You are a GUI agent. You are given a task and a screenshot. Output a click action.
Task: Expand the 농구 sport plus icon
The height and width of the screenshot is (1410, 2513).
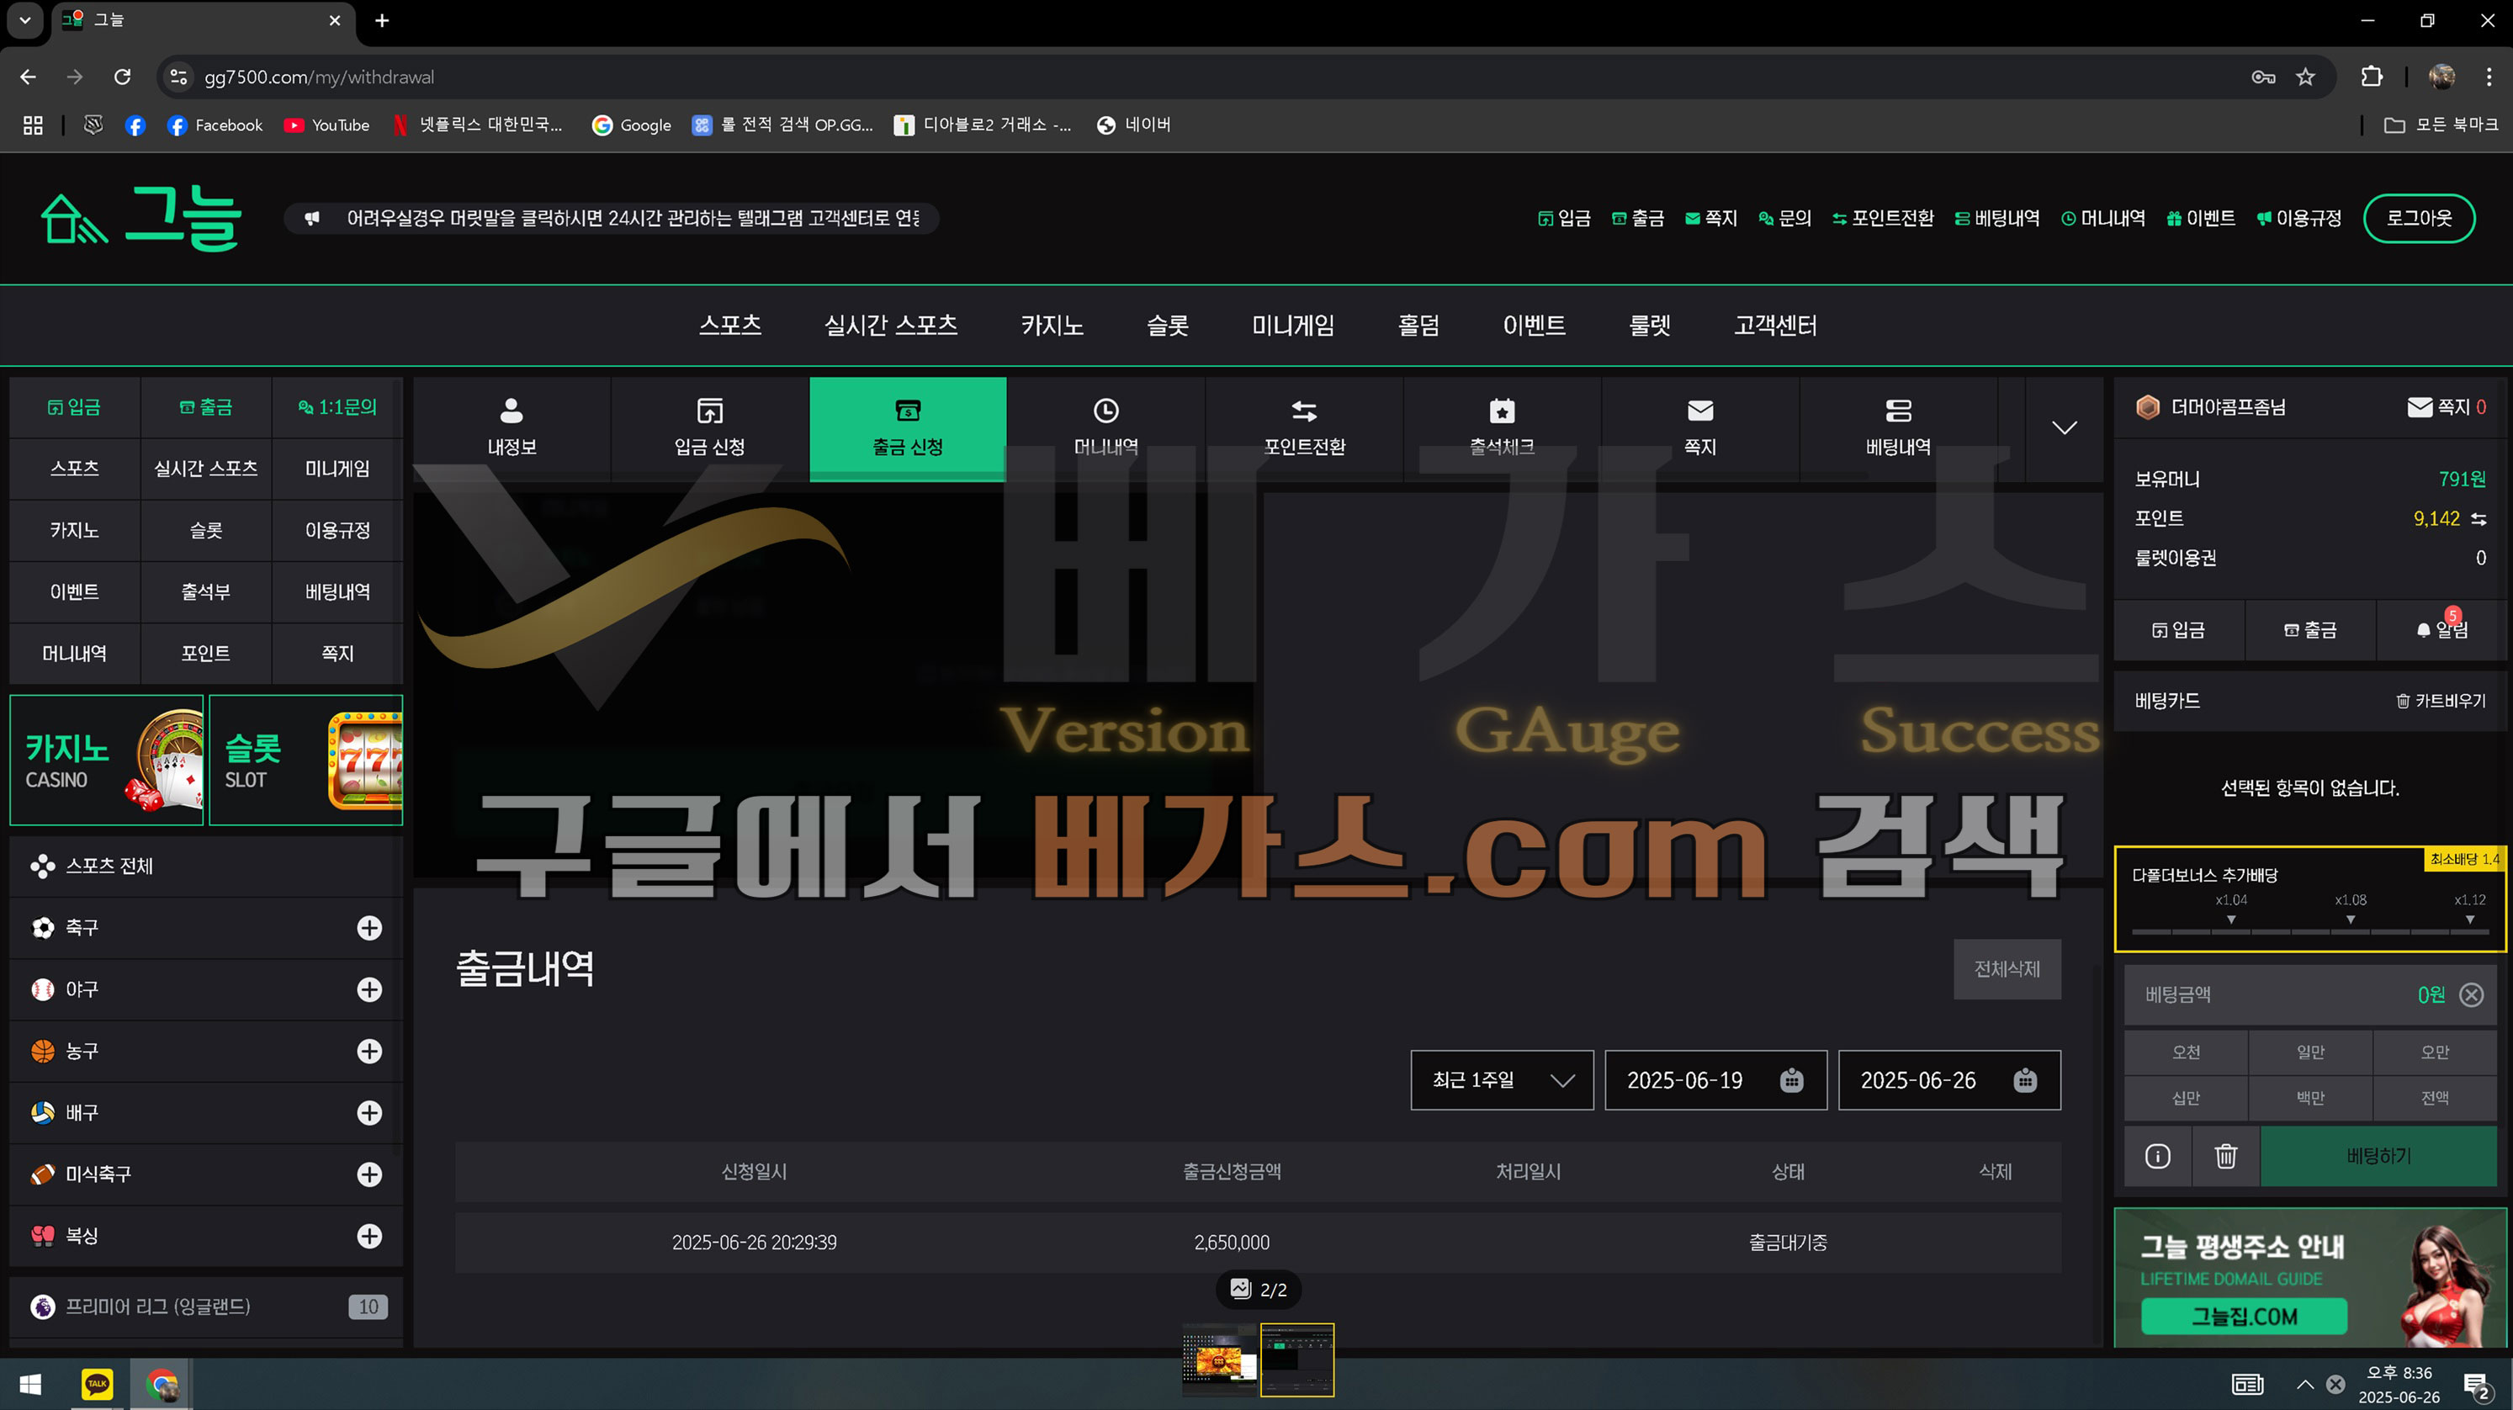coord(368,1050)
